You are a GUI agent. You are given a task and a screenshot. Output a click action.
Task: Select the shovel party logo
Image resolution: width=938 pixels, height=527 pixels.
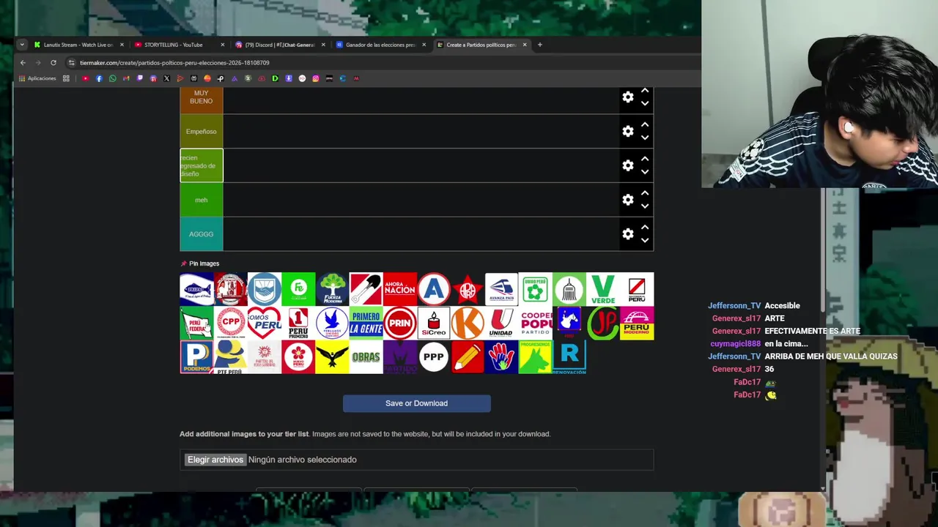[x=366, y=289]
